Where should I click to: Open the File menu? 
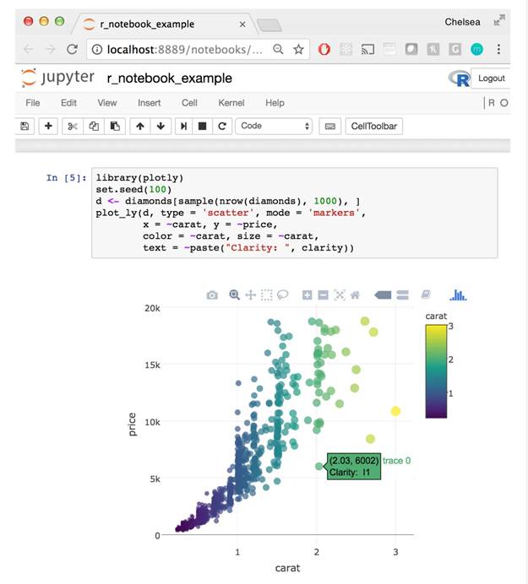coord(33,103)
